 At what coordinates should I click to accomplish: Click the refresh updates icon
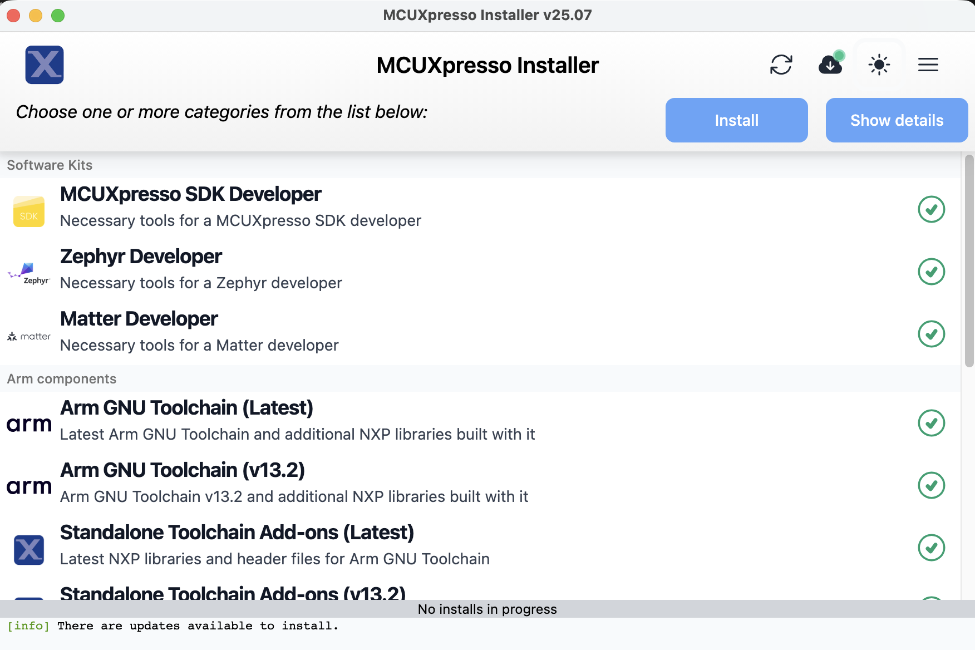coord(781,65)
